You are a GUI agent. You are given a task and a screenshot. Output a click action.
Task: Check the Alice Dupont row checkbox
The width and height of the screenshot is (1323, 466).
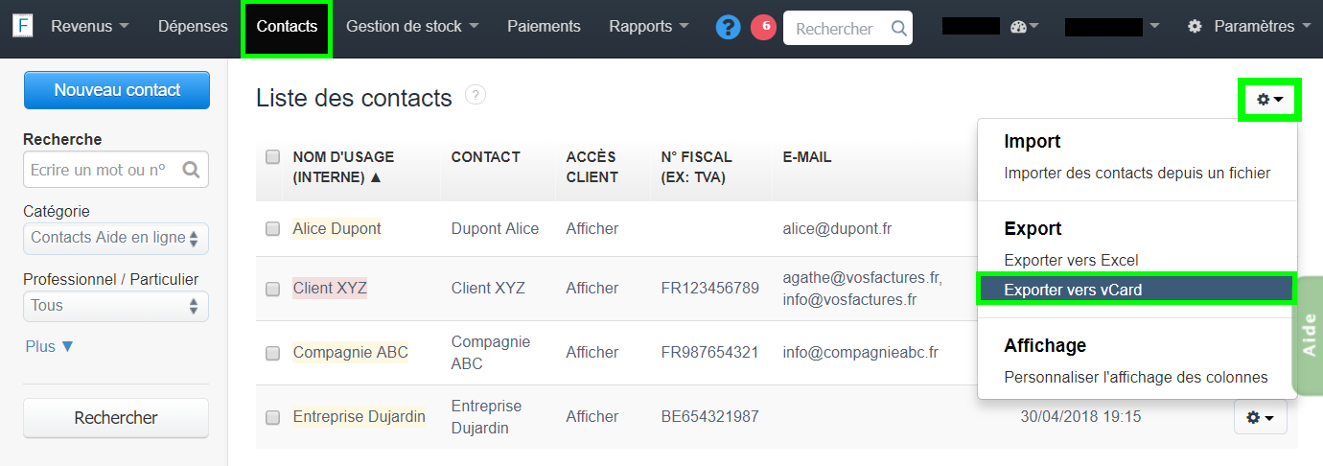tap(273, 228)
